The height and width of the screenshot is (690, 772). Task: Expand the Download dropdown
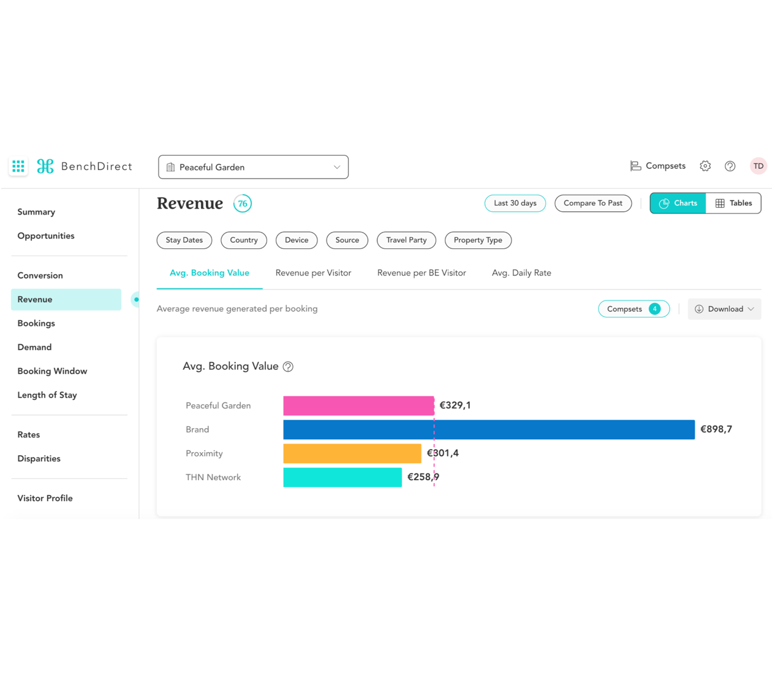(x=724, y=309)
